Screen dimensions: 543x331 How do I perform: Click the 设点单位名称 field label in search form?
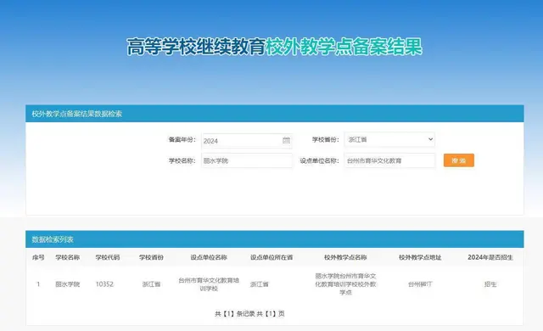click(x=319, y=160)
